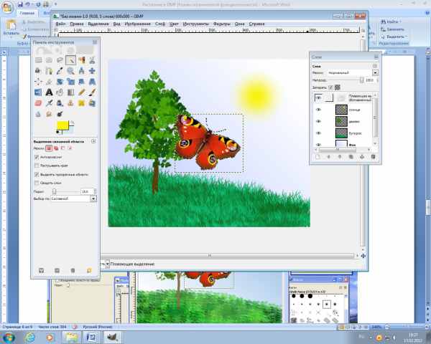Hide the солнце layer eye icon
431x344 pixels.
tap(318, 110)
